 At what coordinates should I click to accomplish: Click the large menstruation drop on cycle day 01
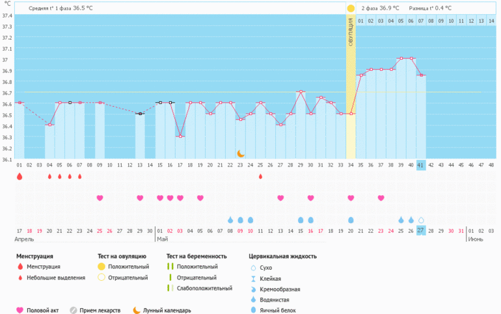(x=20, y=176)
